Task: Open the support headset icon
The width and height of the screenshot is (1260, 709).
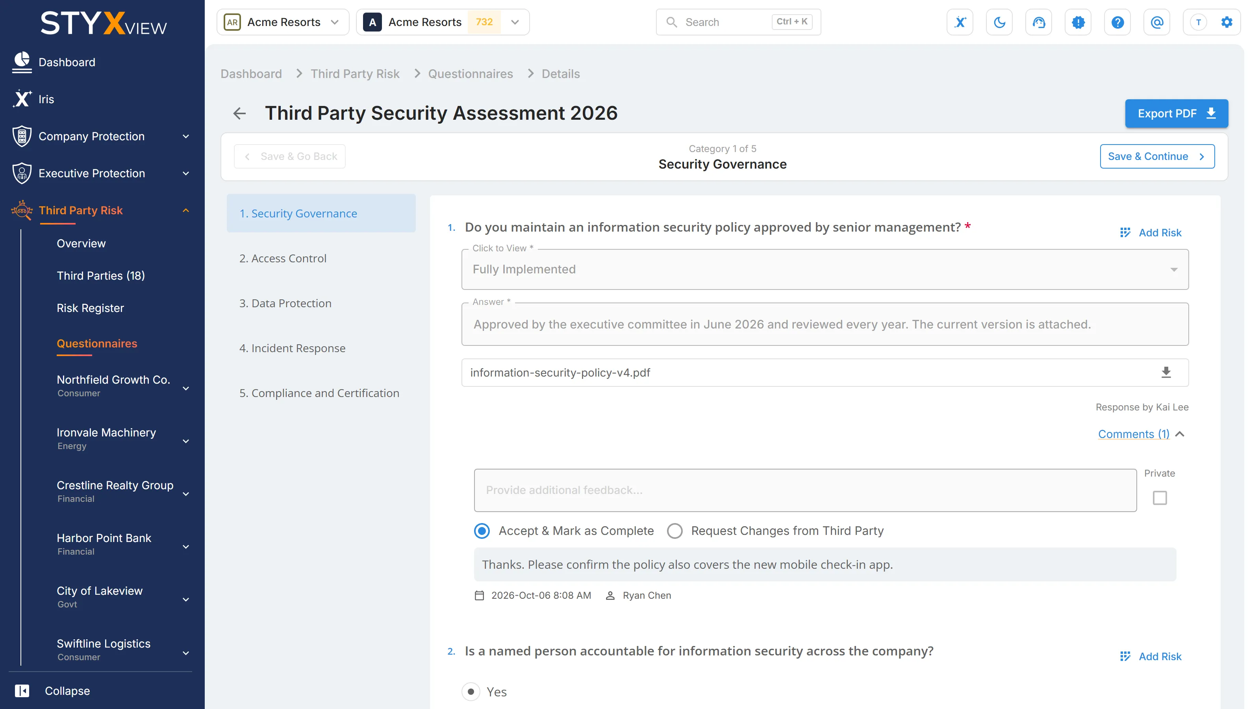Action: pyautogui.click(x=1038, y=22)
